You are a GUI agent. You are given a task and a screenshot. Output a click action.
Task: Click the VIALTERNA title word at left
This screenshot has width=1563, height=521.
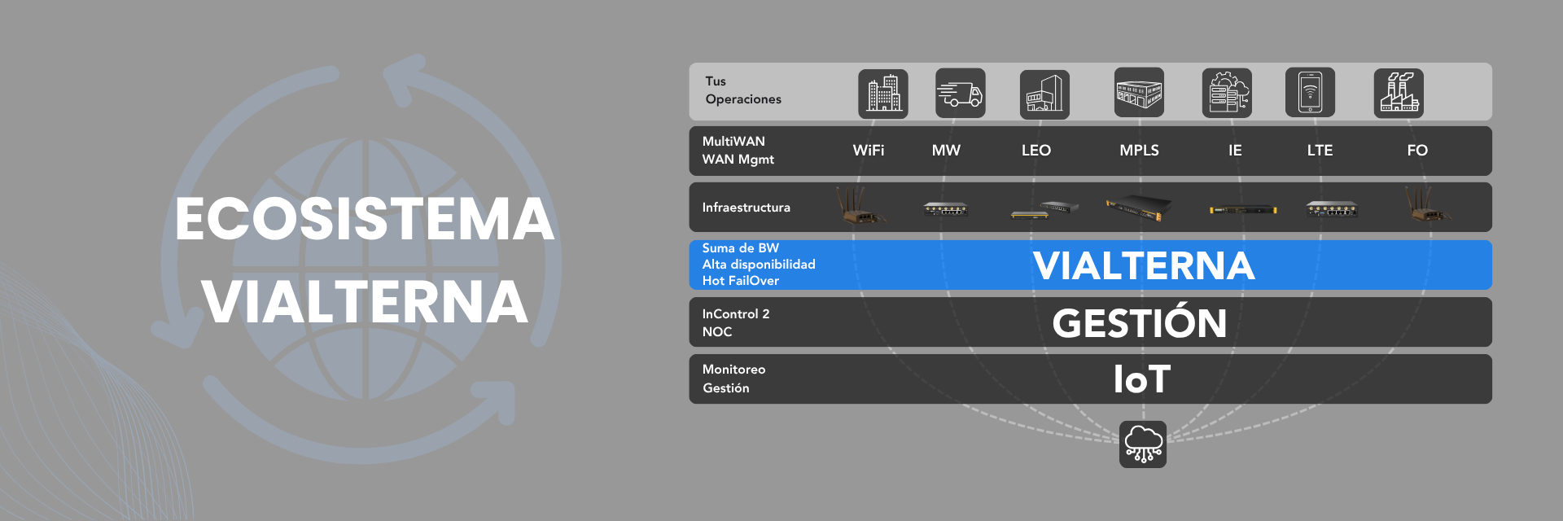click(x=365, y=302)
